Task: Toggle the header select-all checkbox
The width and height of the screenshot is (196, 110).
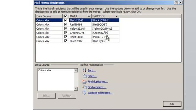Action: coord(66,16)
